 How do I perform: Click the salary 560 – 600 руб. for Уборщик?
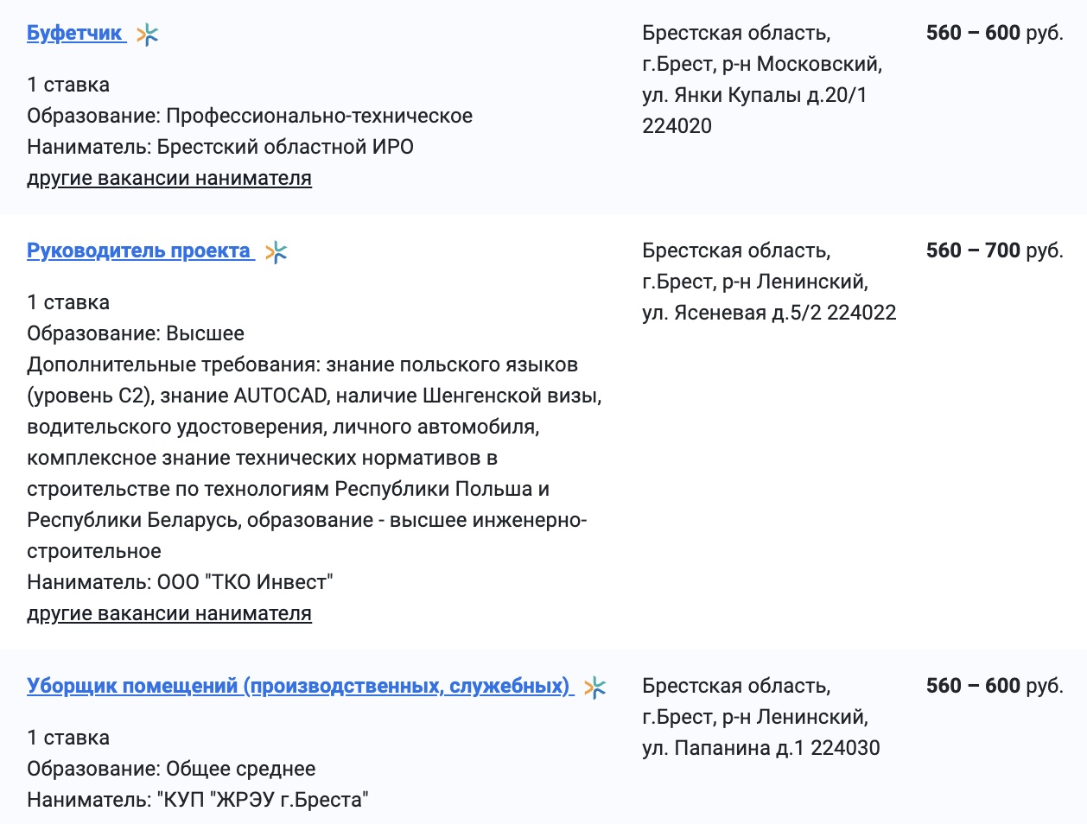[994, 685]
